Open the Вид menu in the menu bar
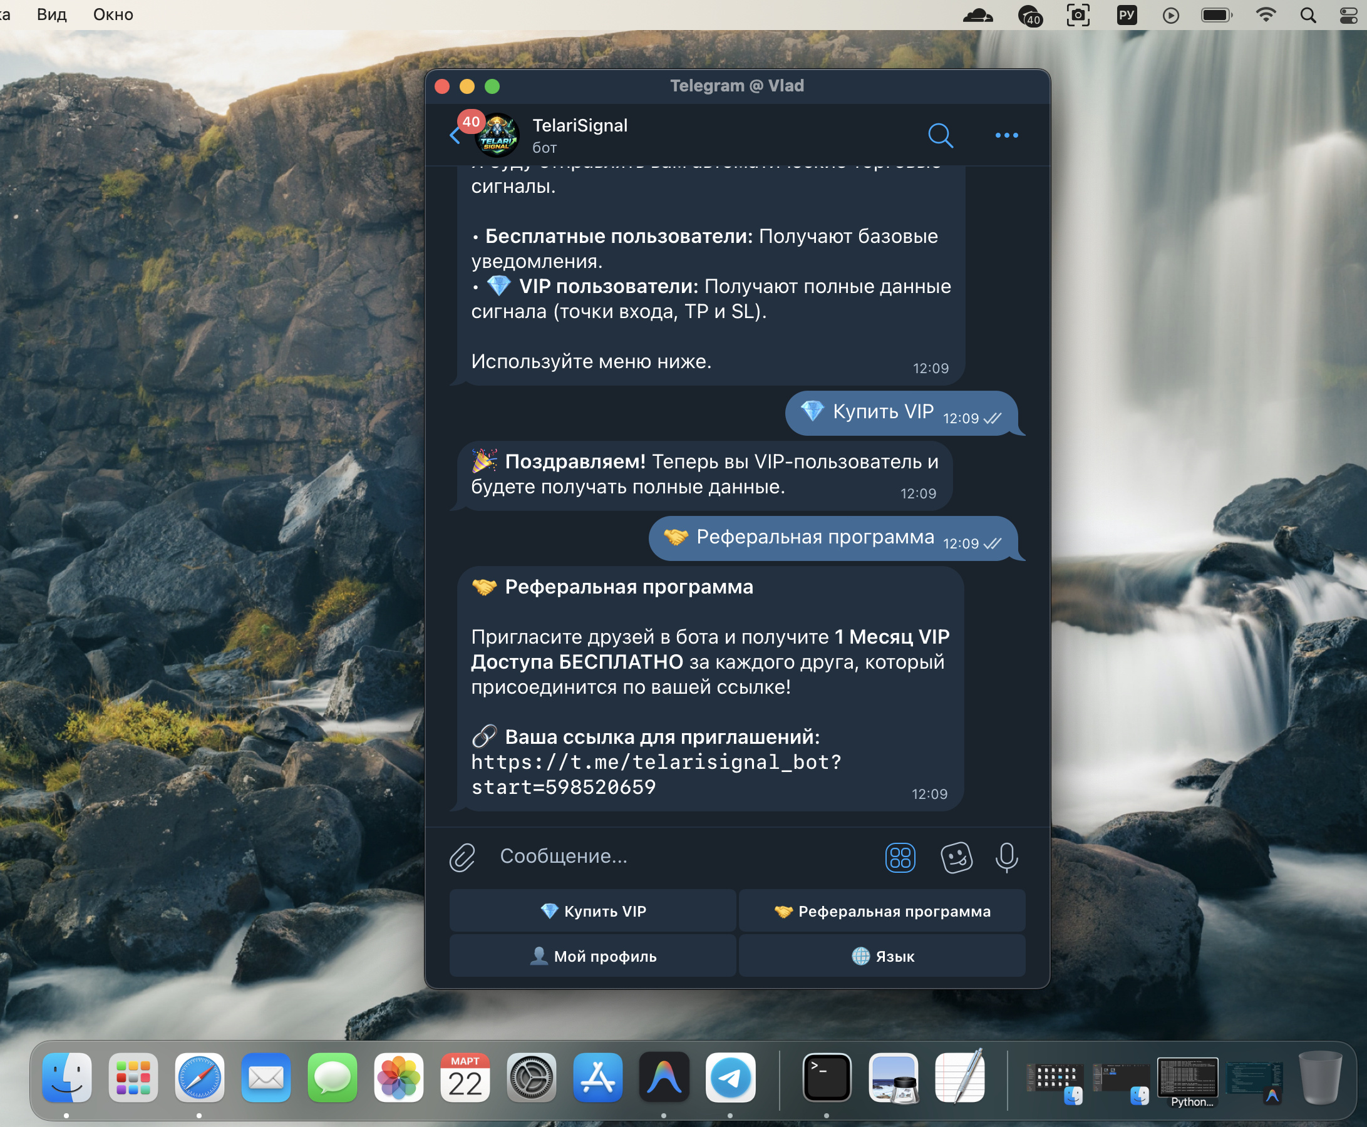The image size is (1367, 1127). pyautogui.click(x=52, y=14)
